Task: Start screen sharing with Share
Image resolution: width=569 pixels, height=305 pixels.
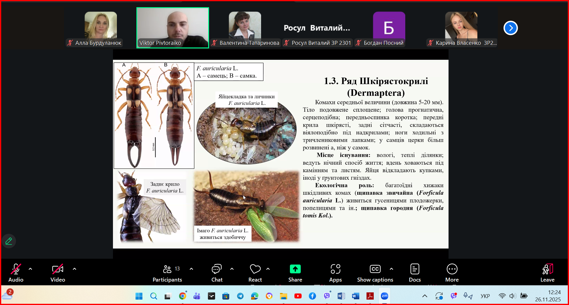Action: [295, 273]
